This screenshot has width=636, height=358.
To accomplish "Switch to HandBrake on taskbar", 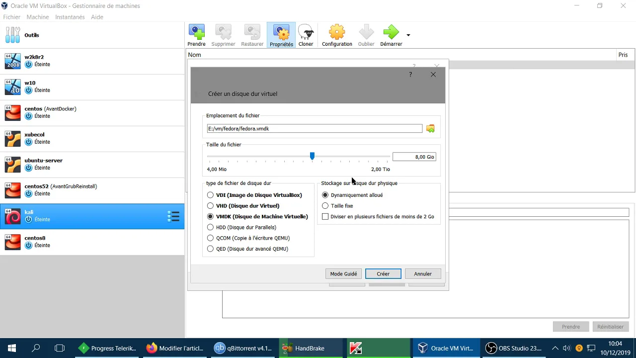I will click(311, 348).
